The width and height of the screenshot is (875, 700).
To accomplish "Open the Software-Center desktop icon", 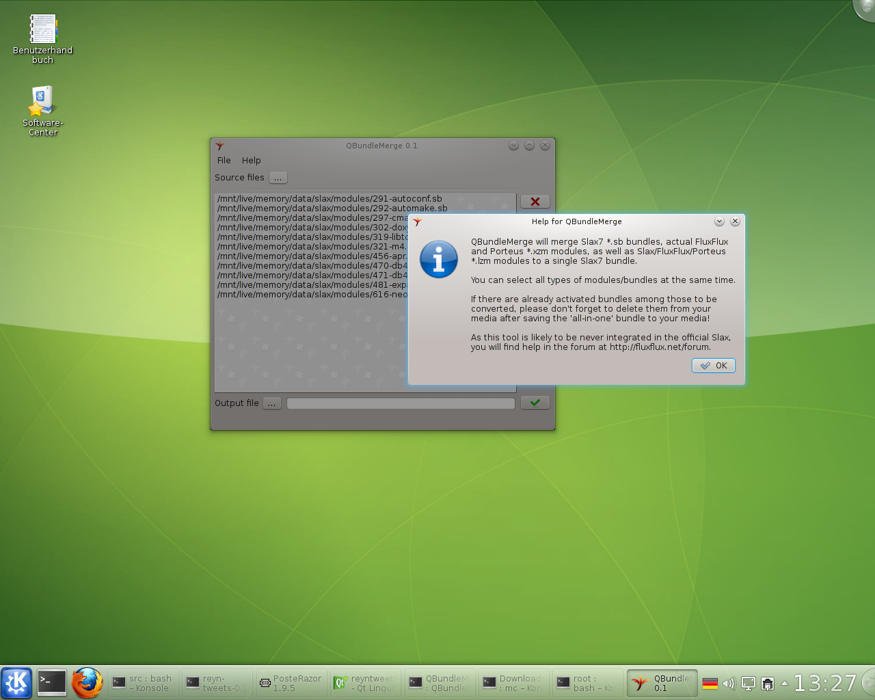I will (42, 99).
